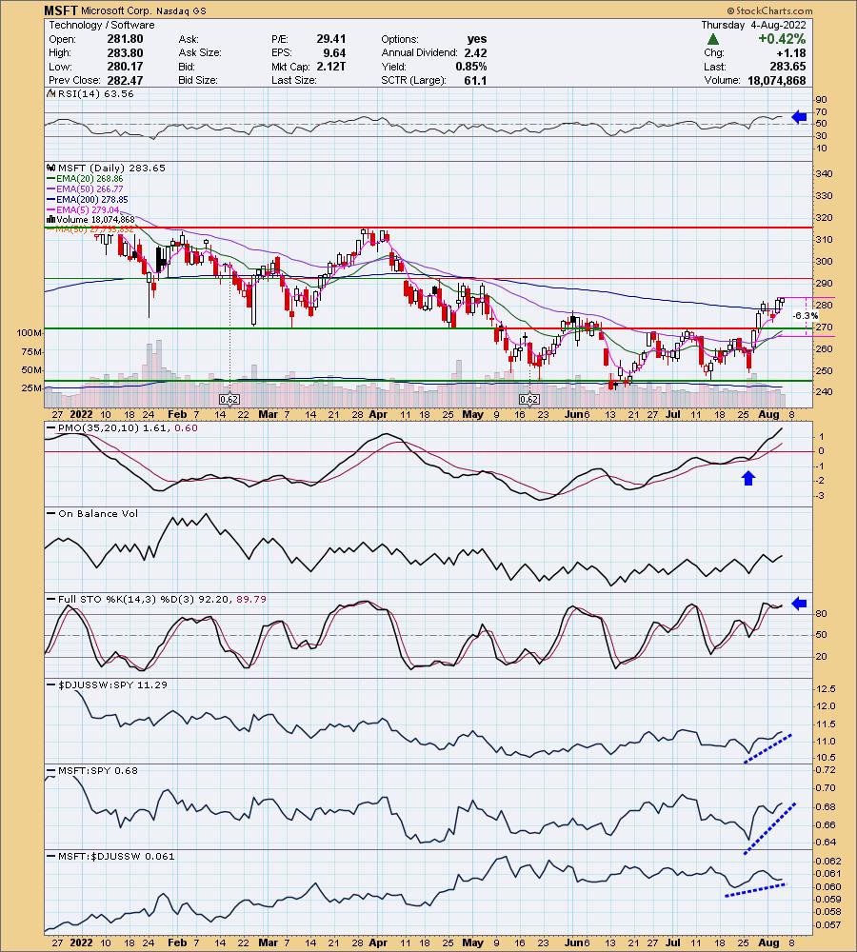Click the EMA(200) 278.85 legend text
857x952 pixels.
pos(92,199)
